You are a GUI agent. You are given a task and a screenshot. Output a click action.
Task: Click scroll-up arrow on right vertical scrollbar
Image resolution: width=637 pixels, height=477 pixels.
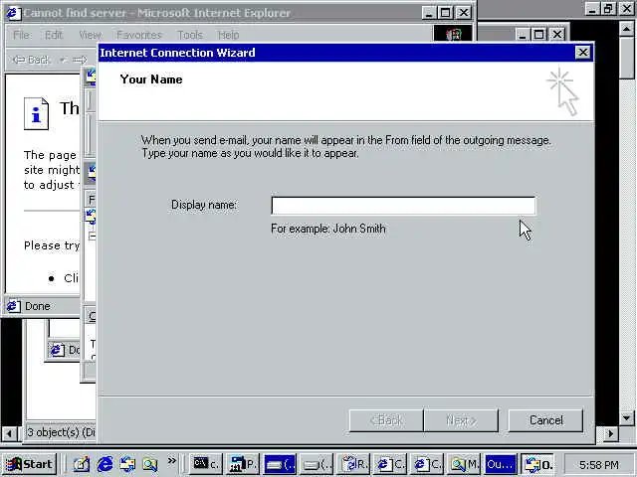[x=626, y=29]
